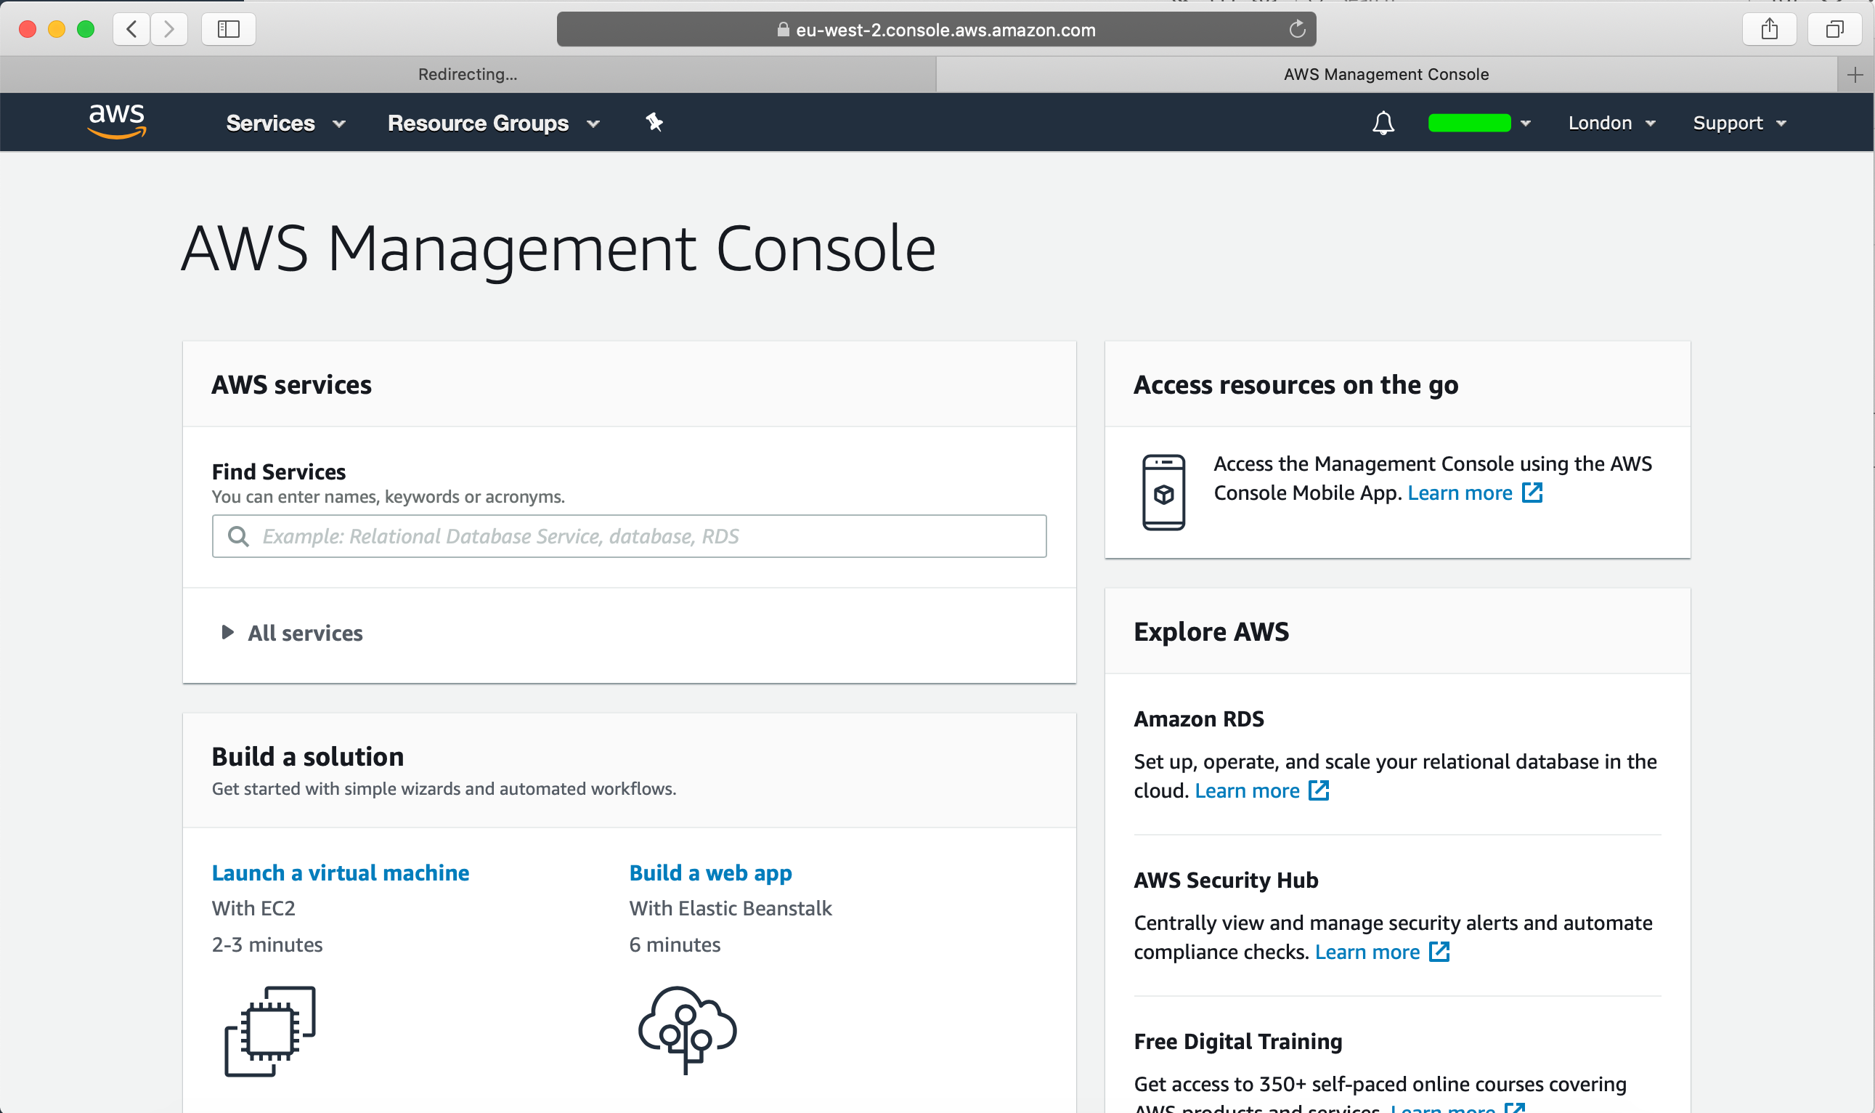Switch to AWS Management Console tab
The width and height of the screenshot is (1875, 1113).
coord(1386,74)
